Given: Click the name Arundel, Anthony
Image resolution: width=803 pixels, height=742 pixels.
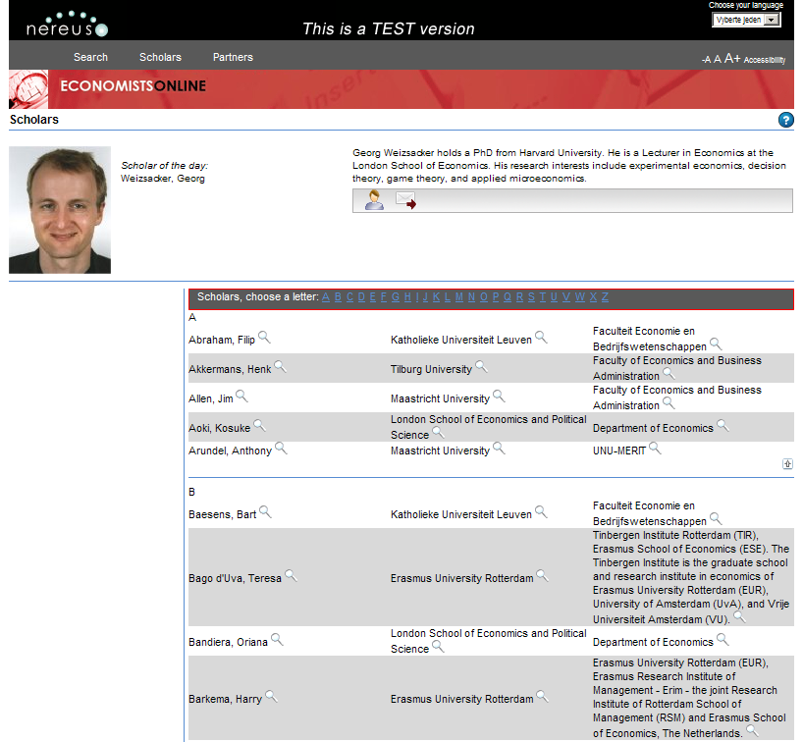Looking at the screenshot, I should coord(230,451).
